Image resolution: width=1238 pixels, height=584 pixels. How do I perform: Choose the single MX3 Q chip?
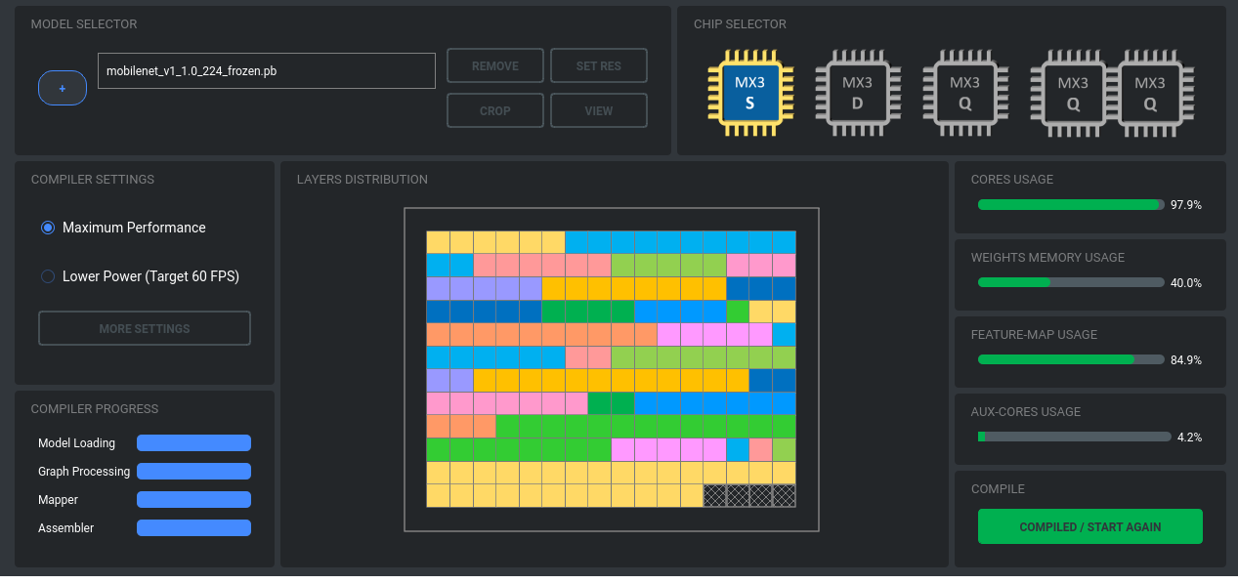click(x=964, y=93)
